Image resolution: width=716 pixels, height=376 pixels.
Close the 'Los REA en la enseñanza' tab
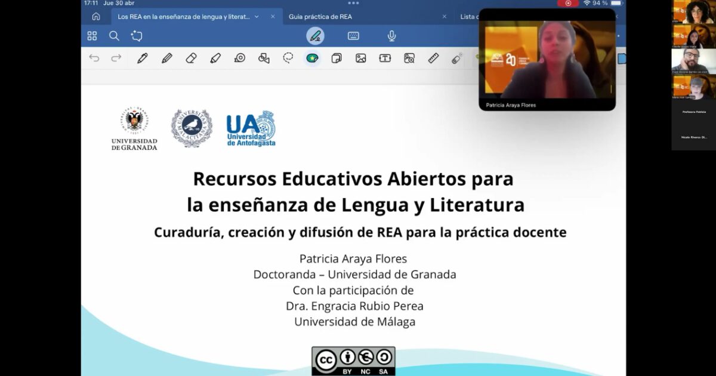[273, 17]
